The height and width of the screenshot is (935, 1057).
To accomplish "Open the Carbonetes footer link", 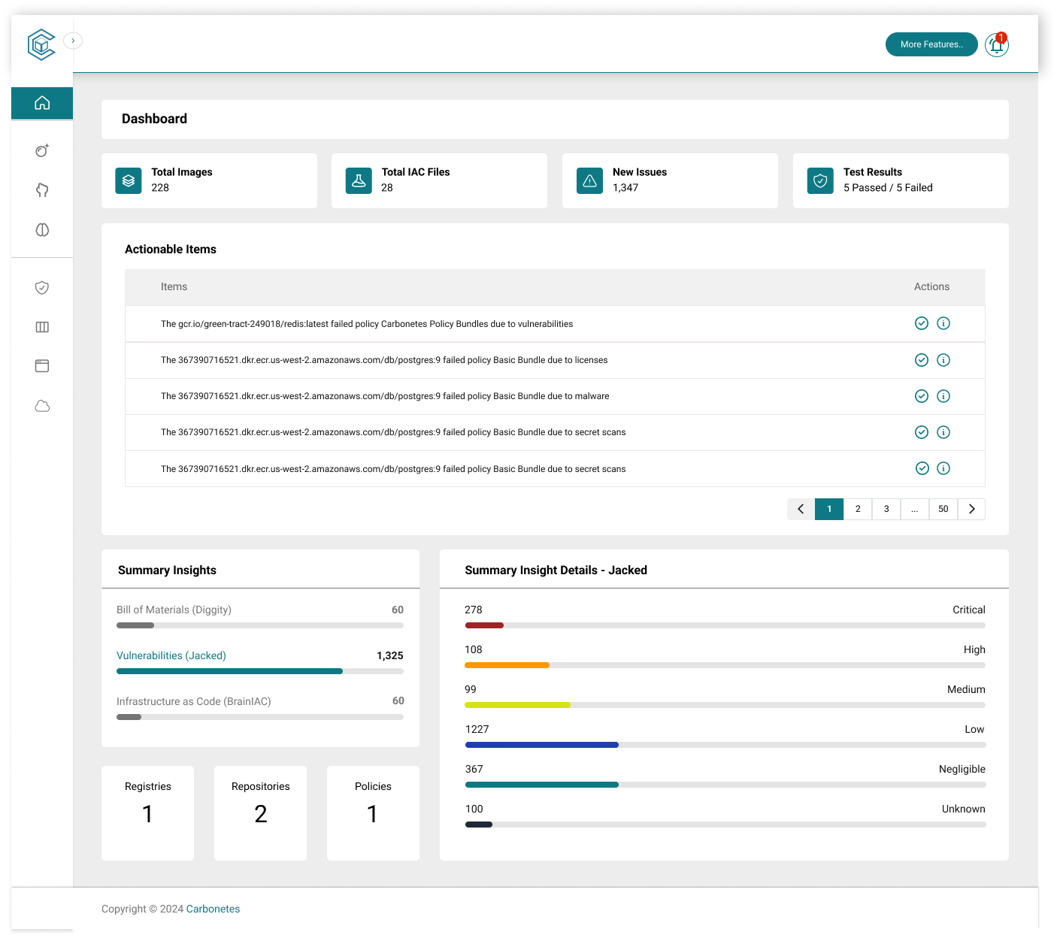I will point(213,909).
